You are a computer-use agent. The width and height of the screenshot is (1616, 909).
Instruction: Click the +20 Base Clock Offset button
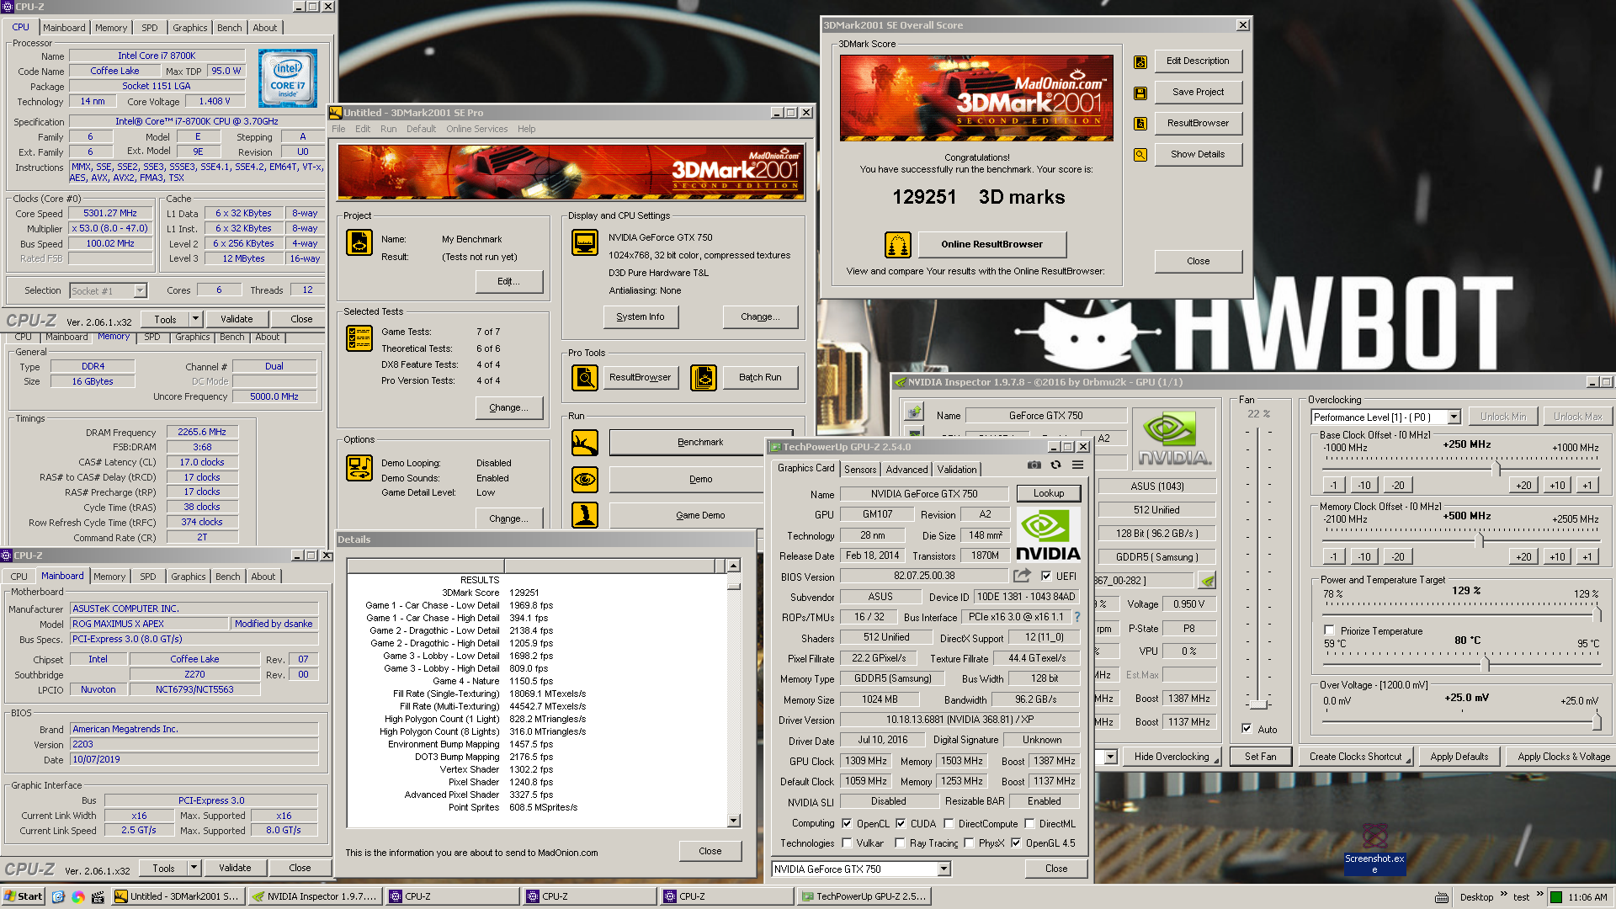(1523, 486)
